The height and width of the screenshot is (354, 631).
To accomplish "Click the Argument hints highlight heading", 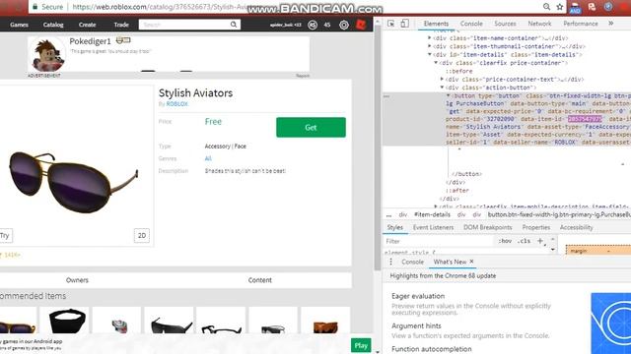I will point(416,325).
